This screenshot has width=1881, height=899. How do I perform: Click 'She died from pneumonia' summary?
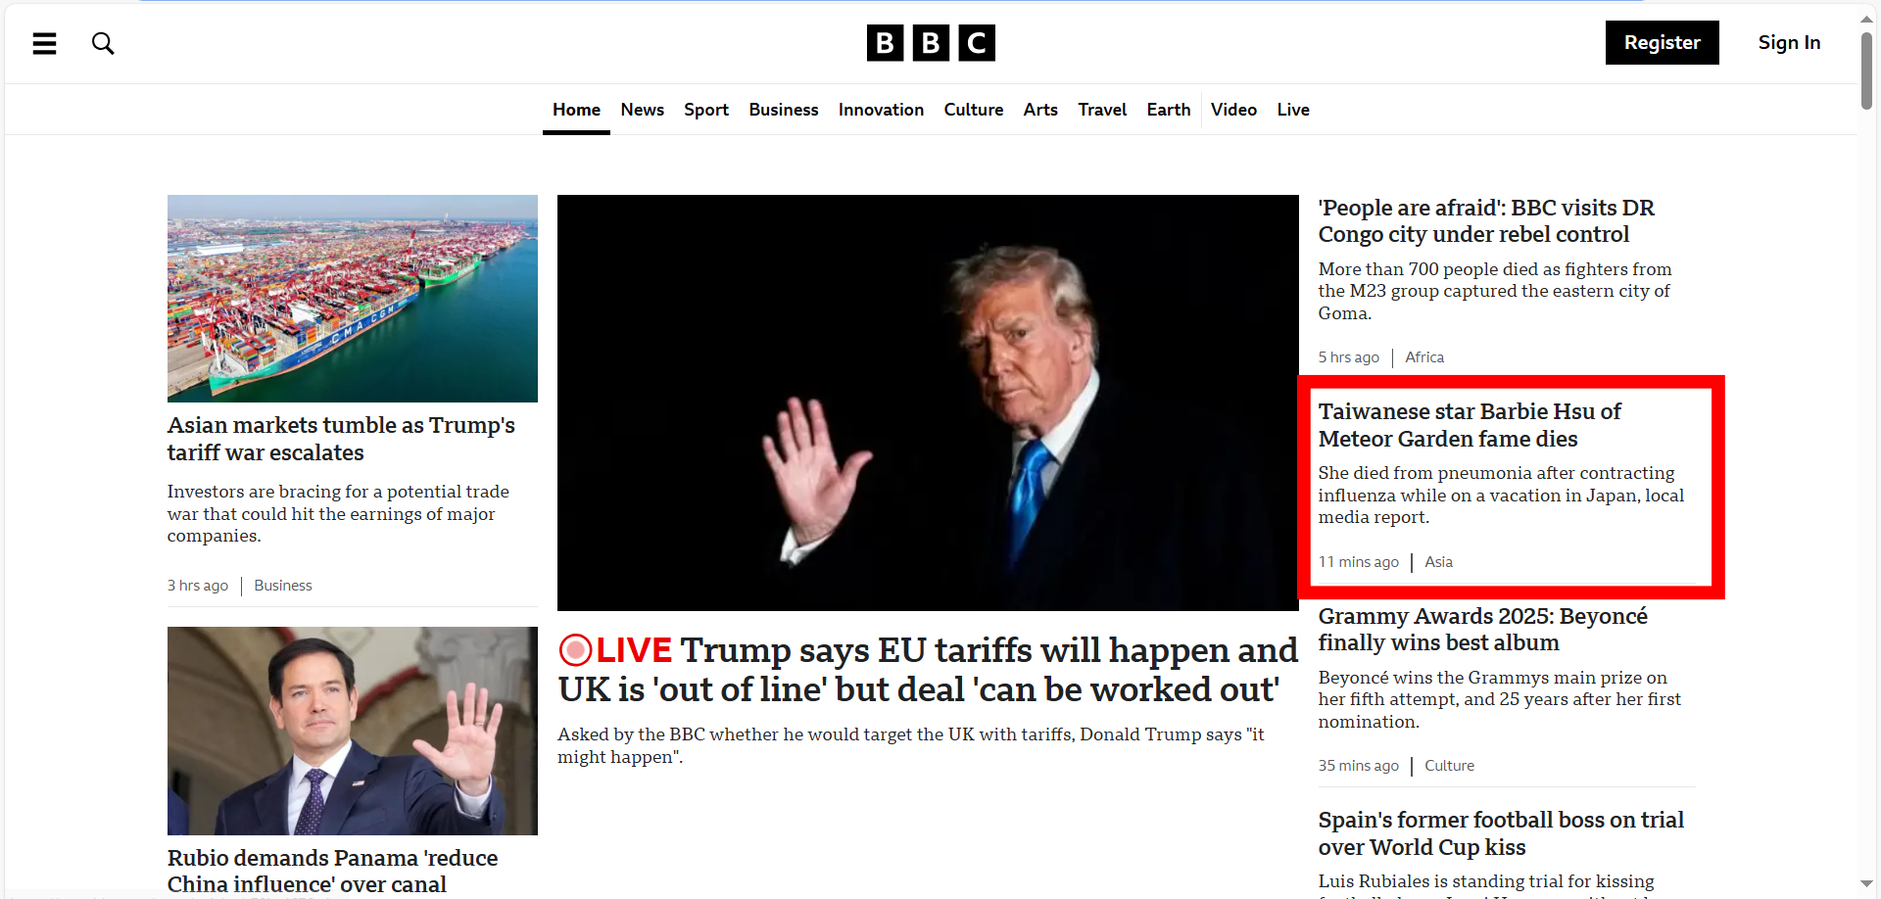pos(1501,495)
